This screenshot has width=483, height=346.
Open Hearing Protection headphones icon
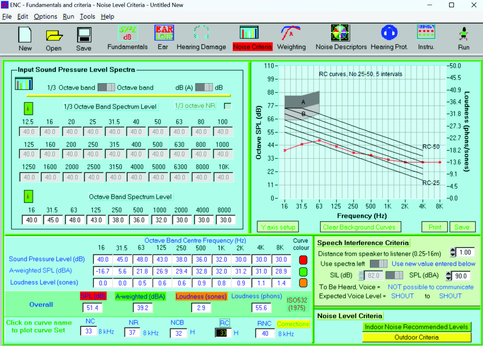coord(389,33)
